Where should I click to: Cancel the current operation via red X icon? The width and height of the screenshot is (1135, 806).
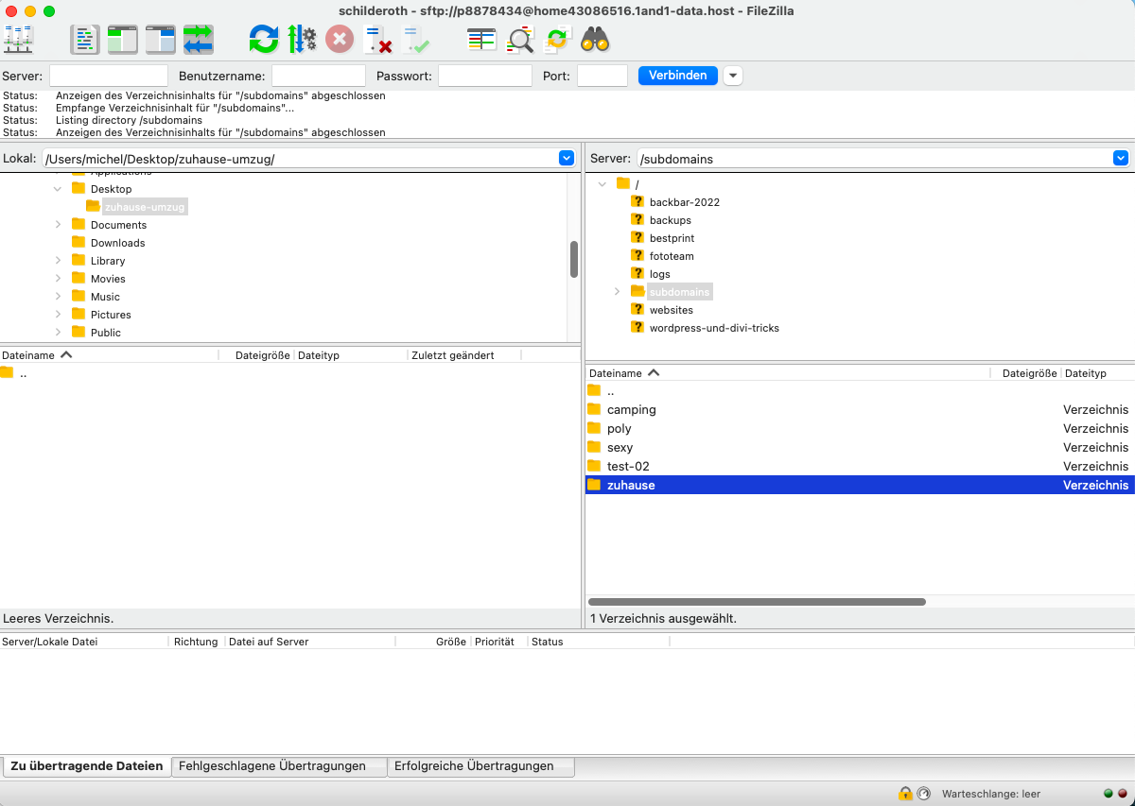point(340,40)
